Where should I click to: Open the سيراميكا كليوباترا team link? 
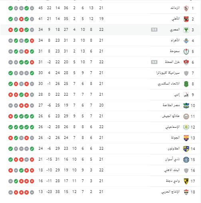tap(168, 73)
